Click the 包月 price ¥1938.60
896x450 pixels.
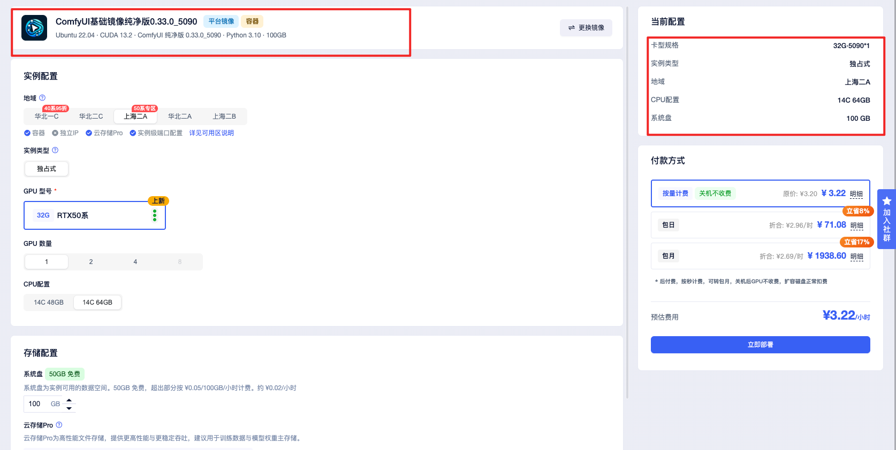point(826,256)
